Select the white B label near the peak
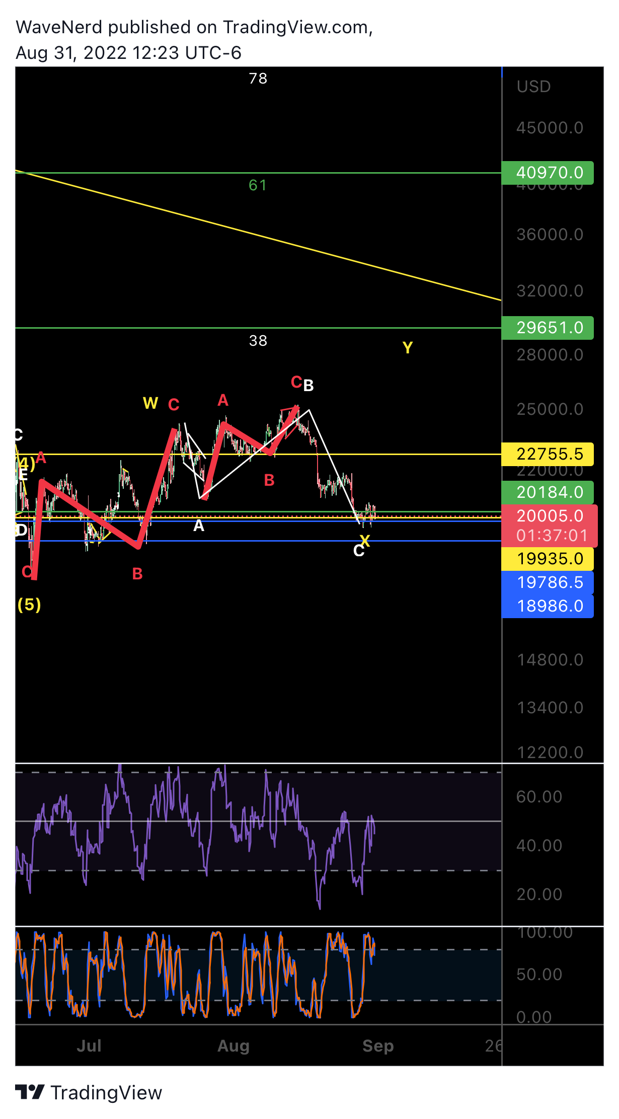 coord(308,386)
